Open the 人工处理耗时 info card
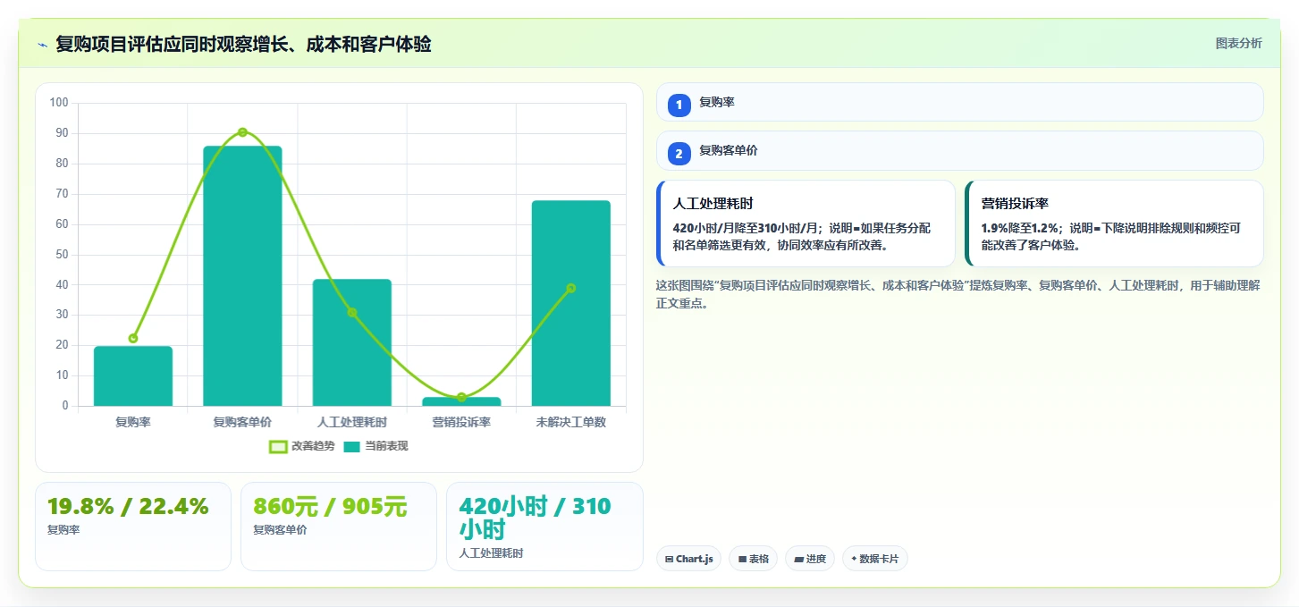The height and width of the screenshot is (607, 1299). [806, 223]
